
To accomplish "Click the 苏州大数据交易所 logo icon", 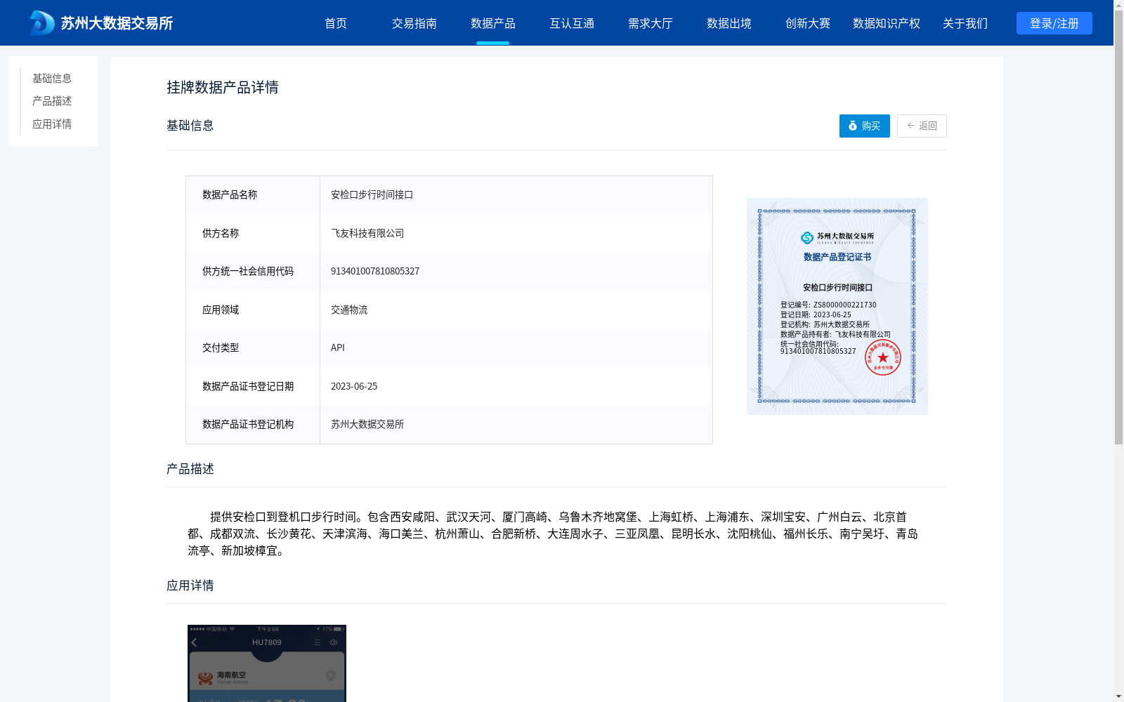I will click(x=41, y=23).
